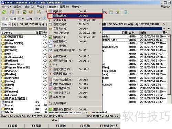Sort with 按扩展名排序 option

[x=75, y=84]
